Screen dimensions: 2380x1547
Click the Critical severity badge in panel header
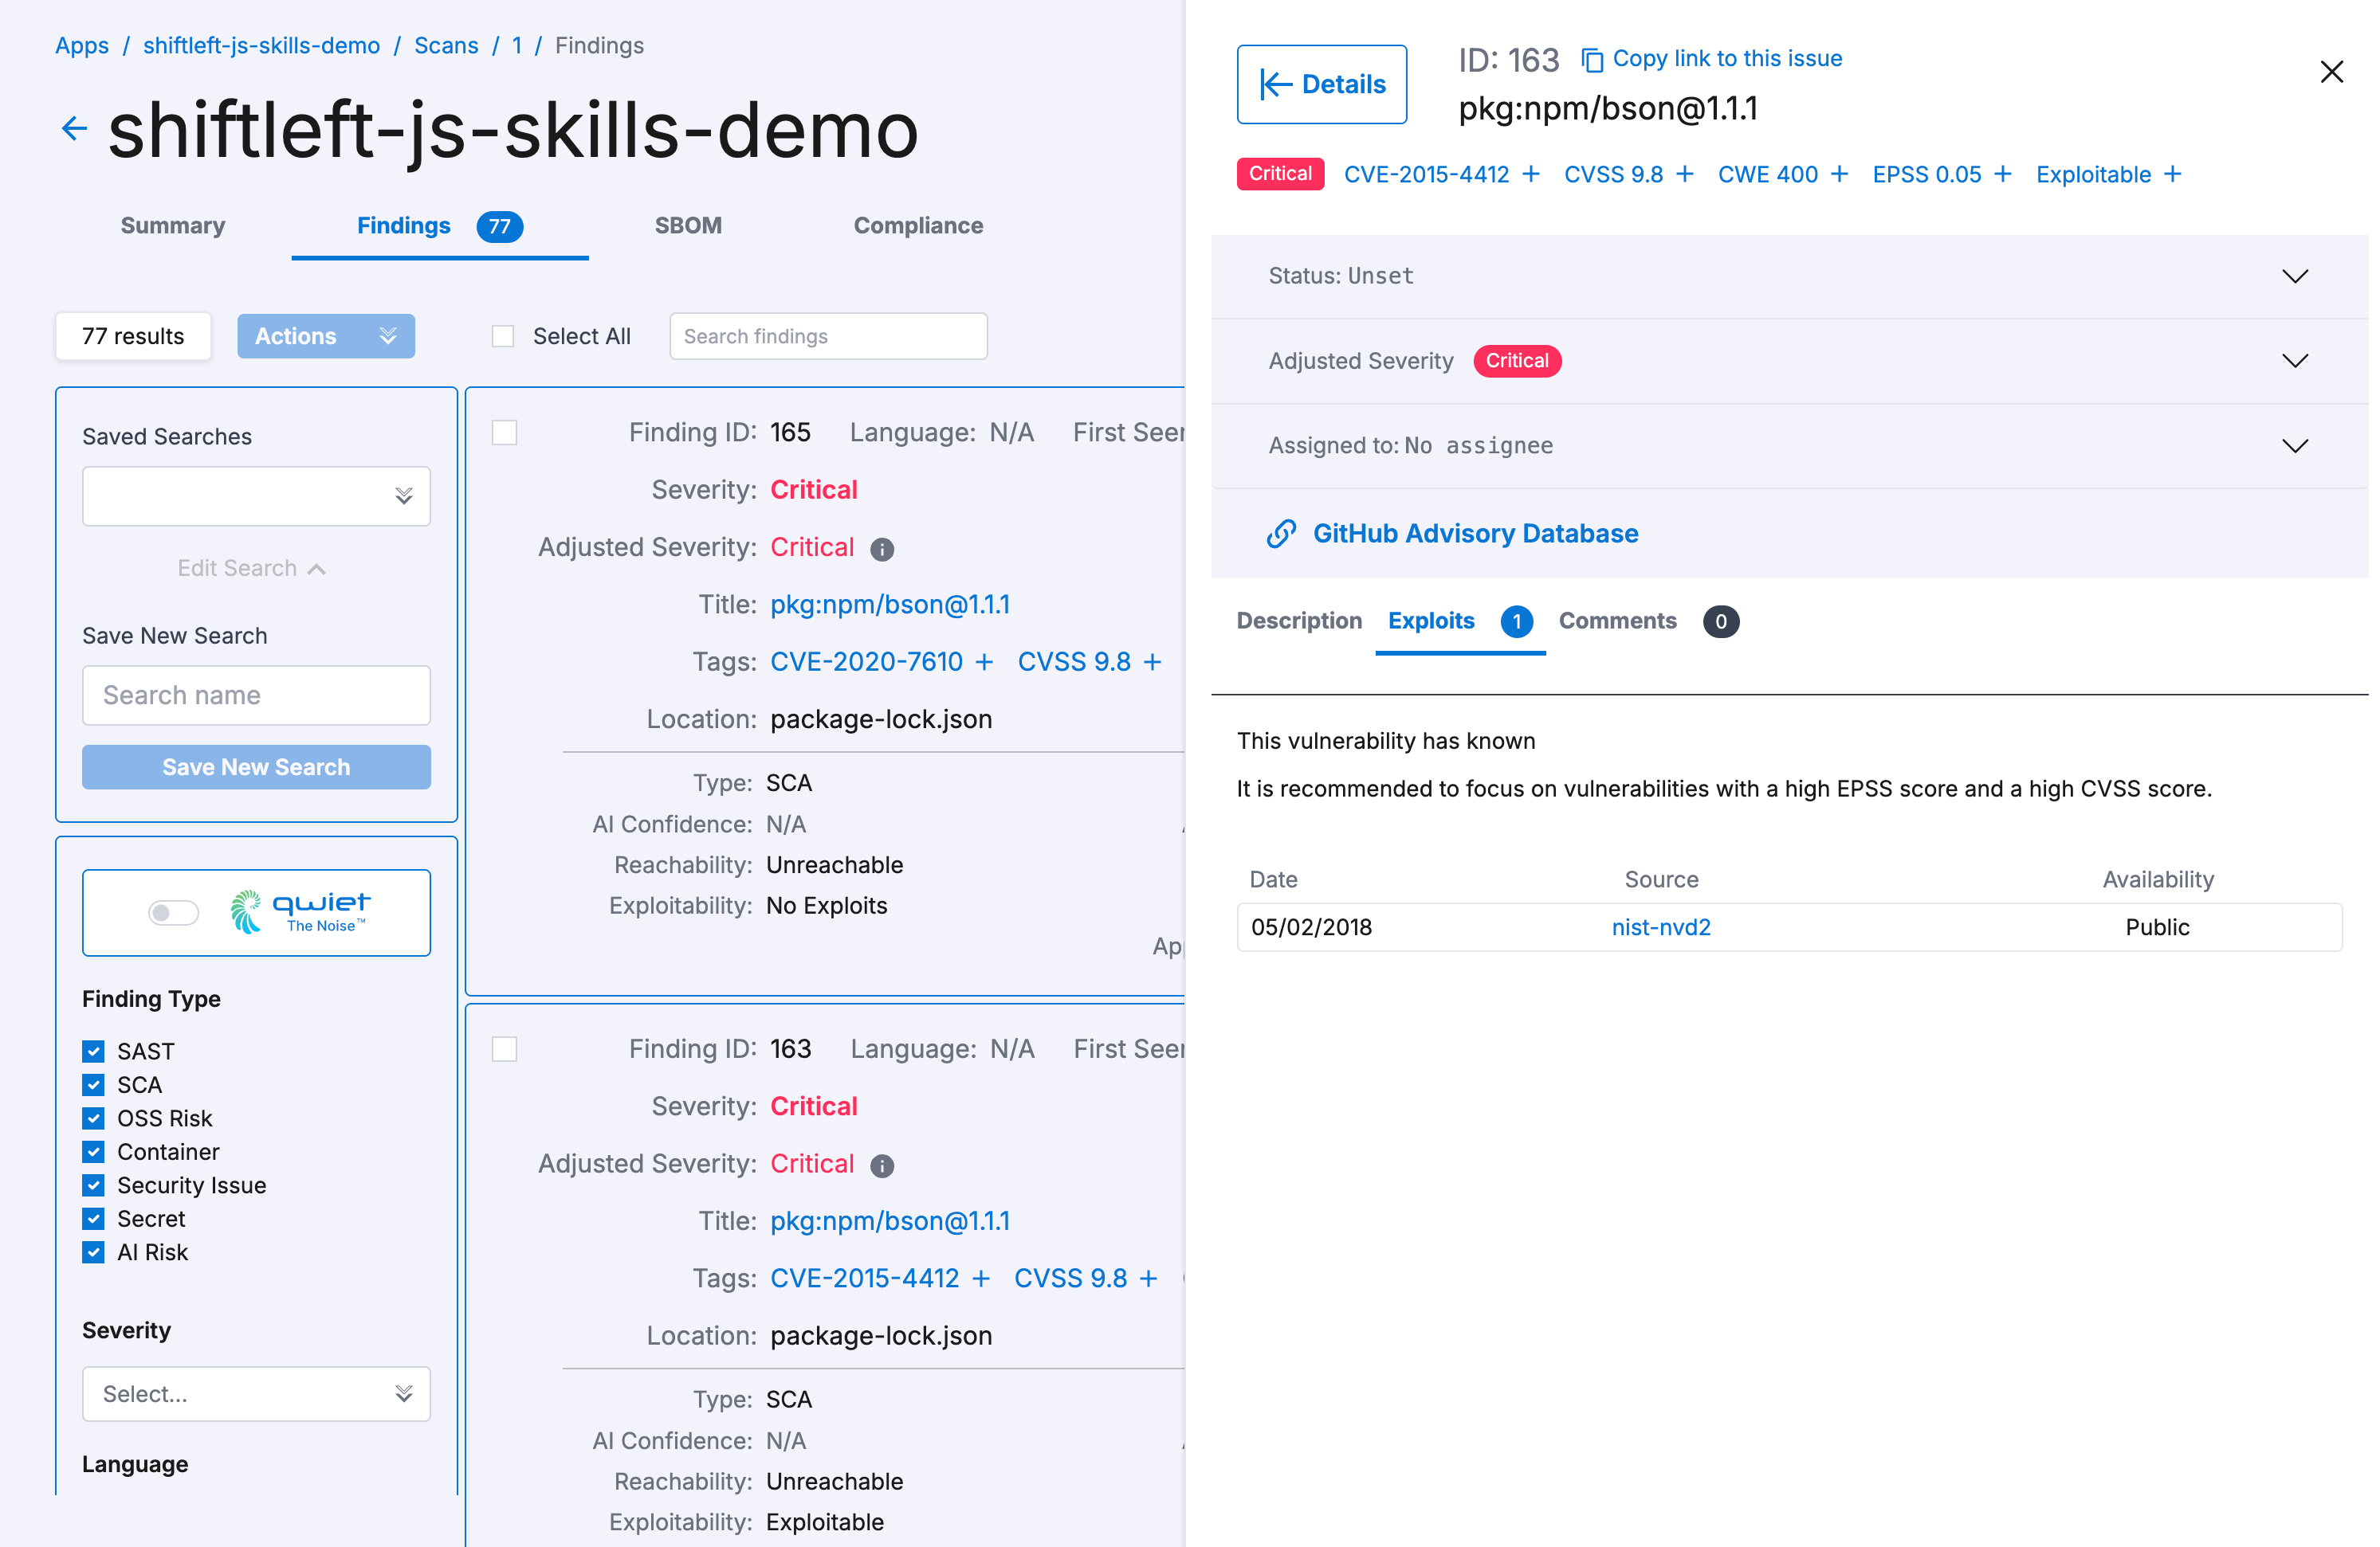[x=1280, y=174]
